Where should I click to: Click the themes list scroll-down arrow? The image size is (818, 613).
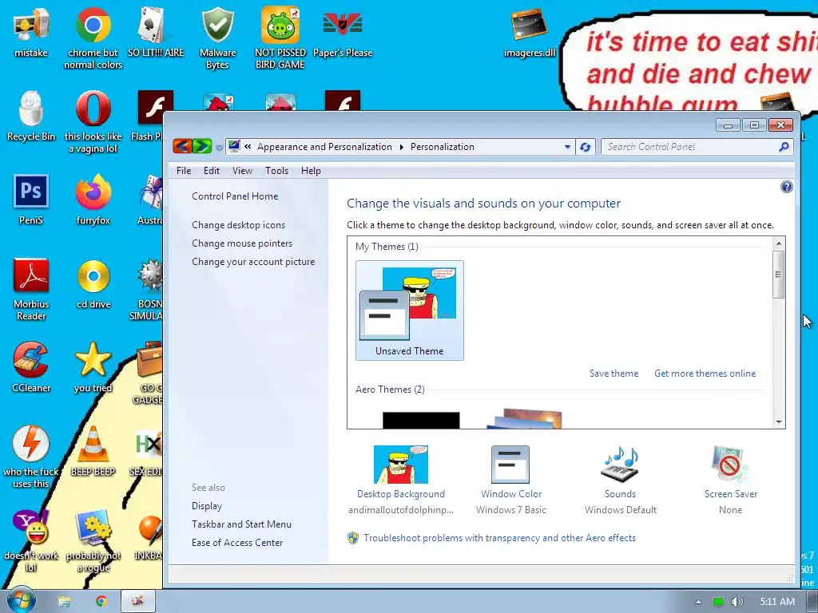point(778,421)
